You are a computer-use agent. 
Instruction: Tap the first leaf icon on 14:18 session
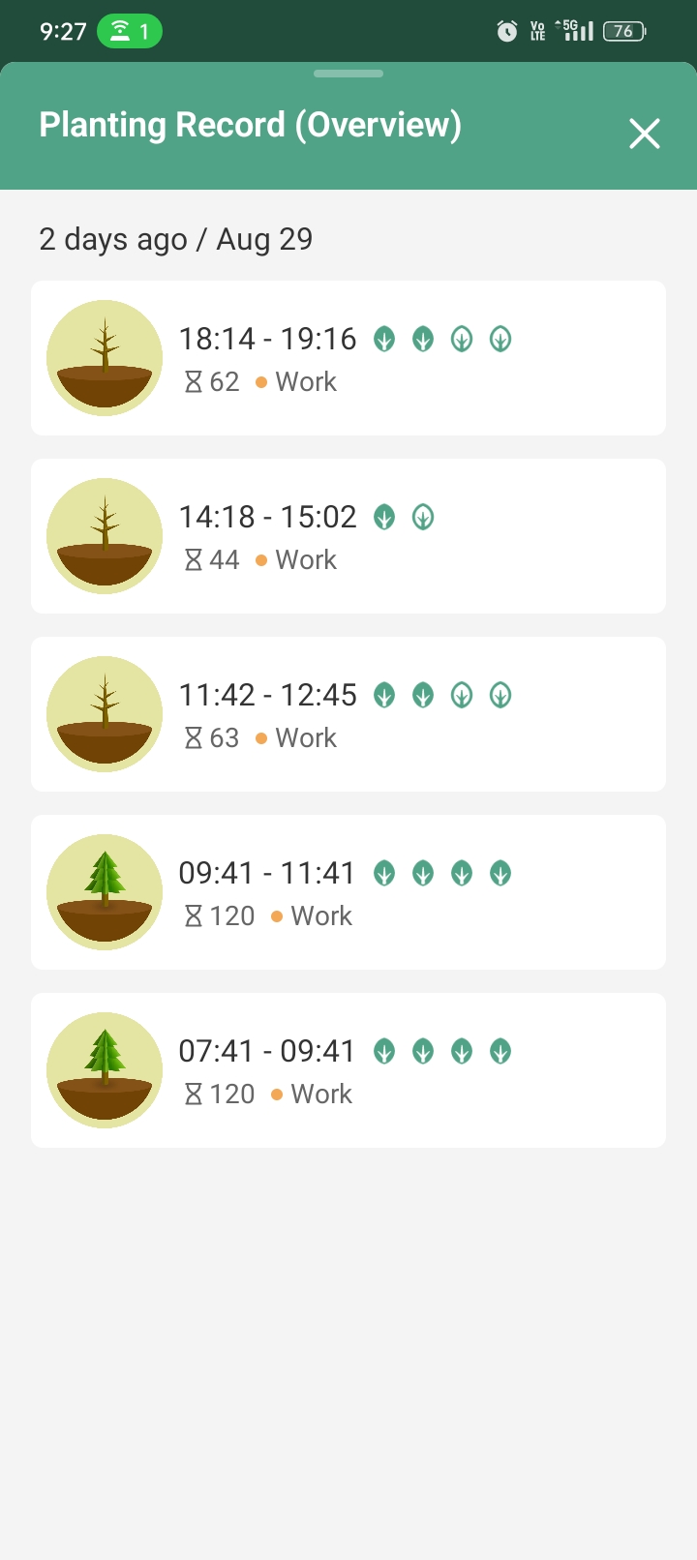coord(384,518)
